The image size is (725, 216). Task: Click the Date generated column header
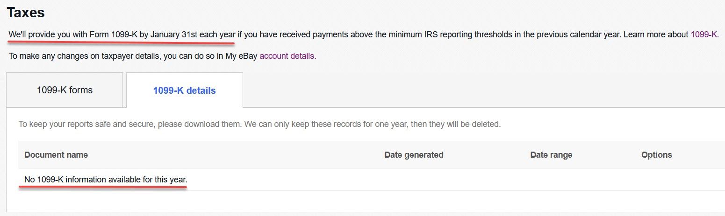click(414, 154)
